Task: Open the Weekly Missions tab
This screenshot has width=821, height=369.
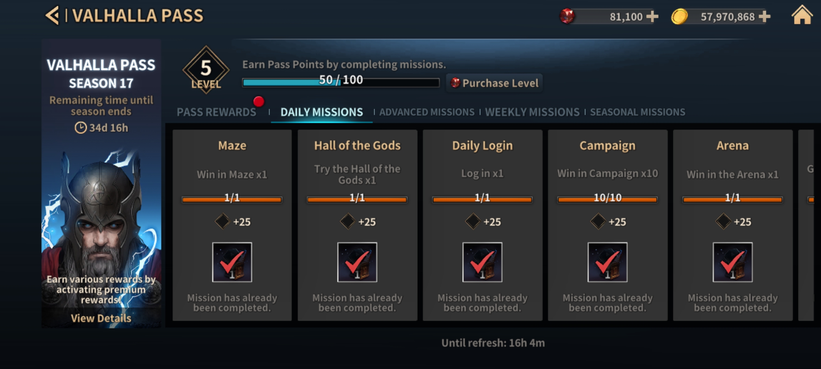Action: pyautogui.click(x=532, y=112)
